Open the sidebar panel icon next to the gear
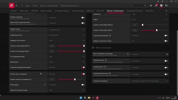178x100 pixels. tap(167, 6)
